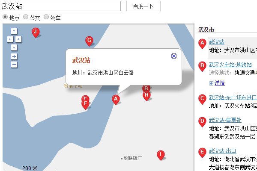Viewport: 257px width, 171px height.
Task: Open the 武汉站 result link
Action: click(x=216, y=42)
